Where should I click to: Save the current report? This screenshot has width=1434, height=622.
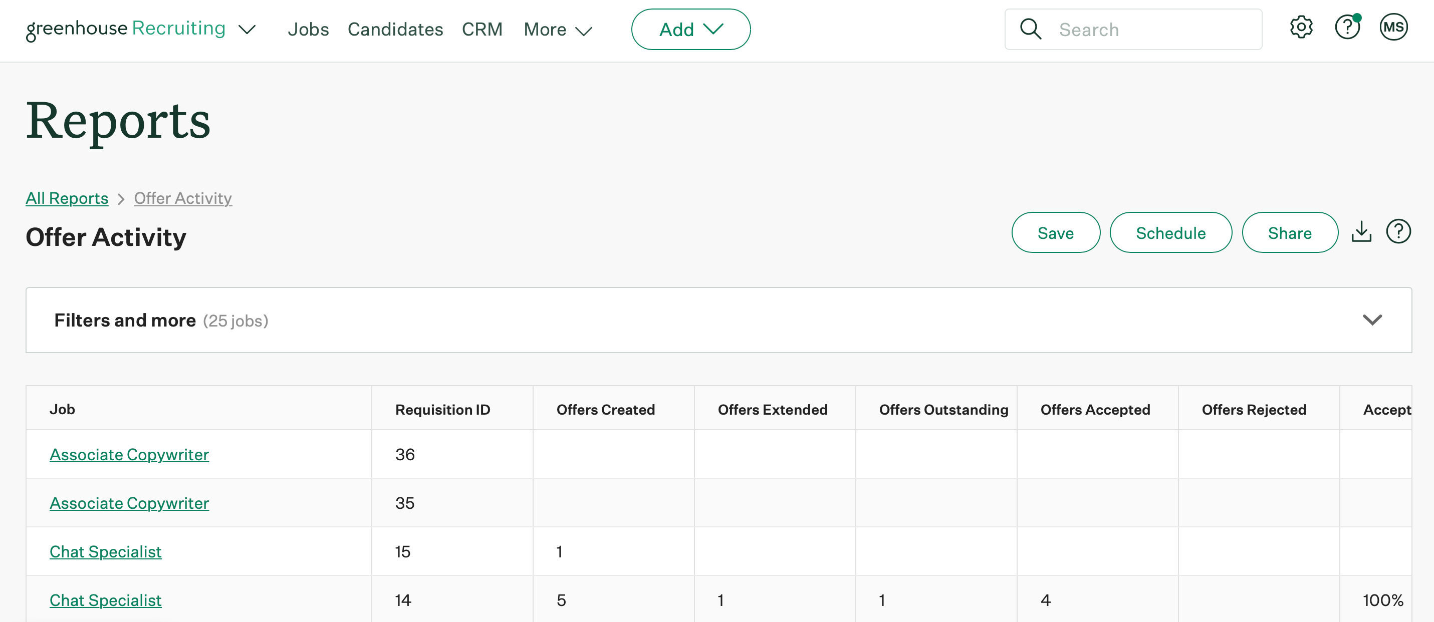click(1056, 232)
